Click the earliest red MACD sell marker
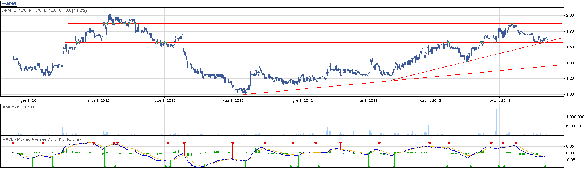This screenshot has height=169, width=586. [13, 144]
